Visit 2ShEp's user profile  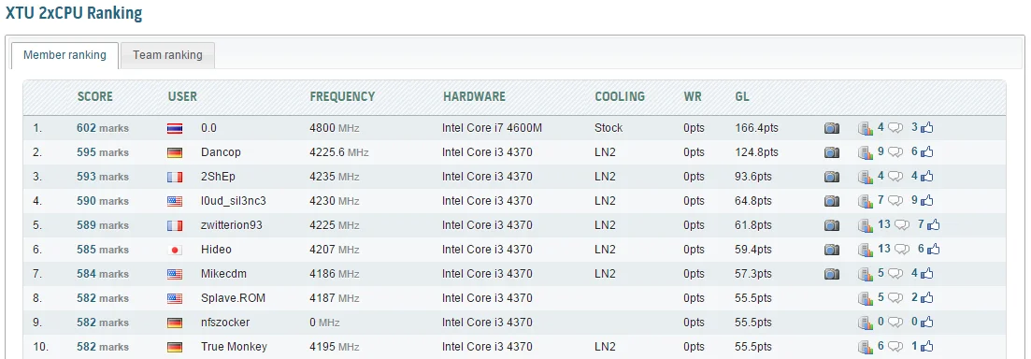tap(219, 177)
